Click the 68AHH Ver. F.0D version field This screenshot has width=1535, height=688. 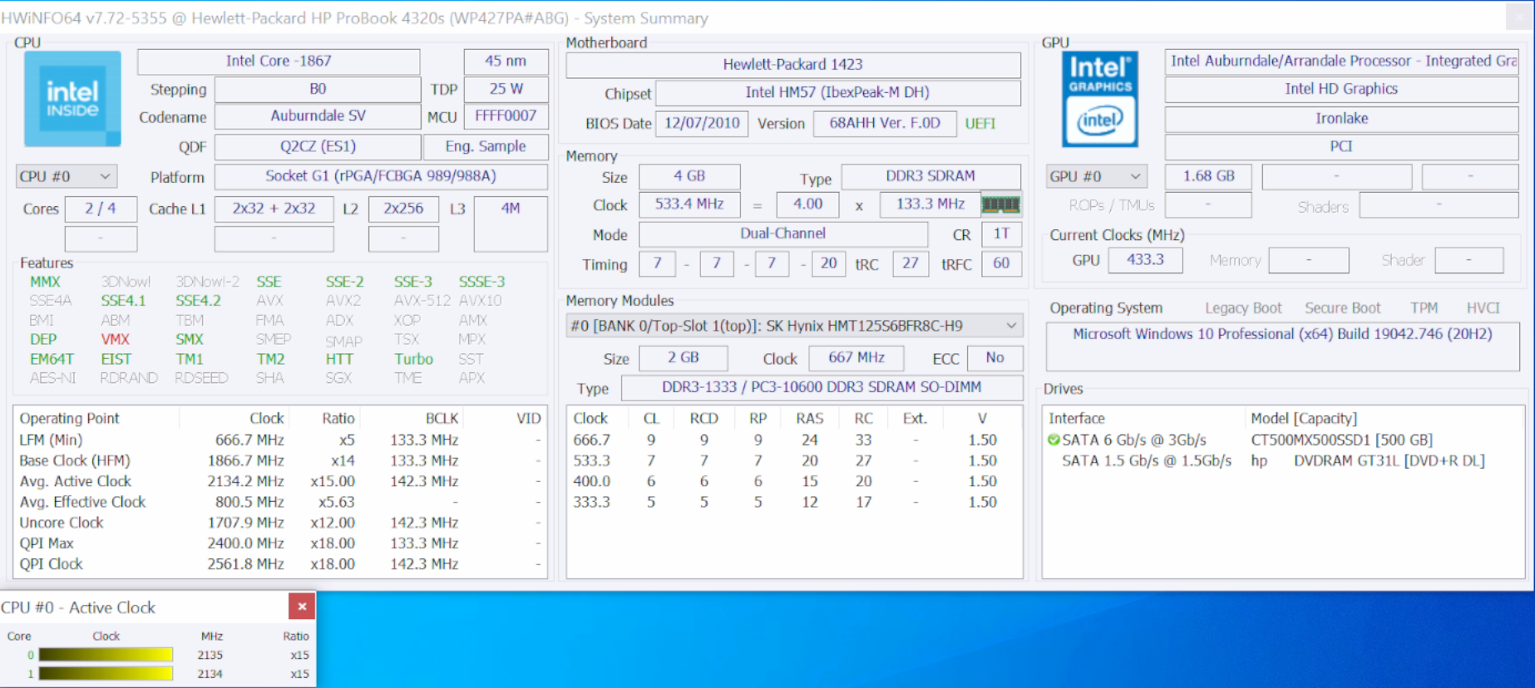tap(885, 123)
